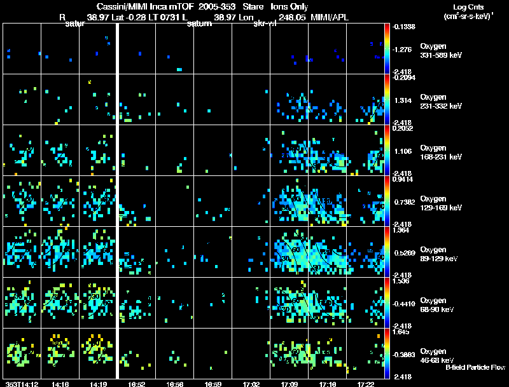Image resolution: width=509 pixels, height=387 pixels.
Task: Click the 0.2052 colorbar value
Action: pos(403,128)
